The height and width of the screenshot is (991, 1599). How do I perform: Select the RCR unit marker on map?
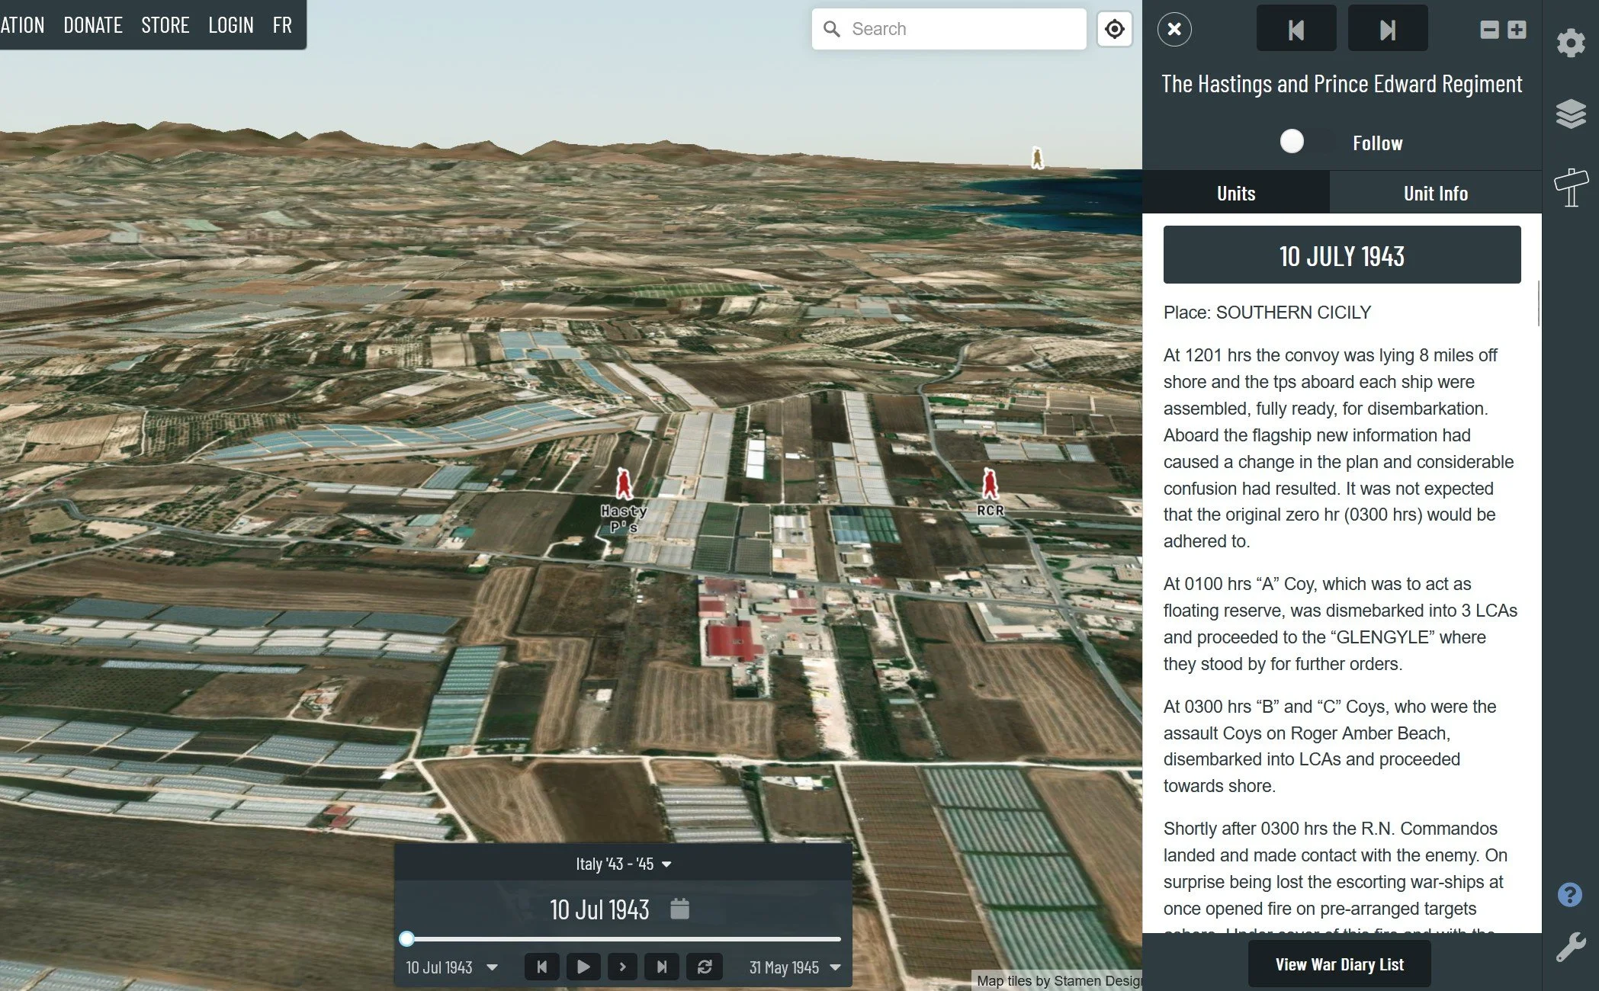(990, 483)
